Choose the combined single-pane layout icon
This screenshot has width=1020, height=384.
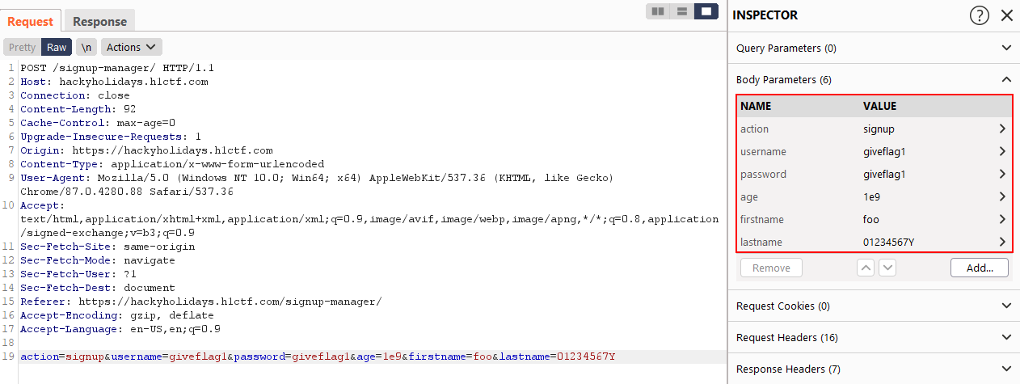click(706, 11)
